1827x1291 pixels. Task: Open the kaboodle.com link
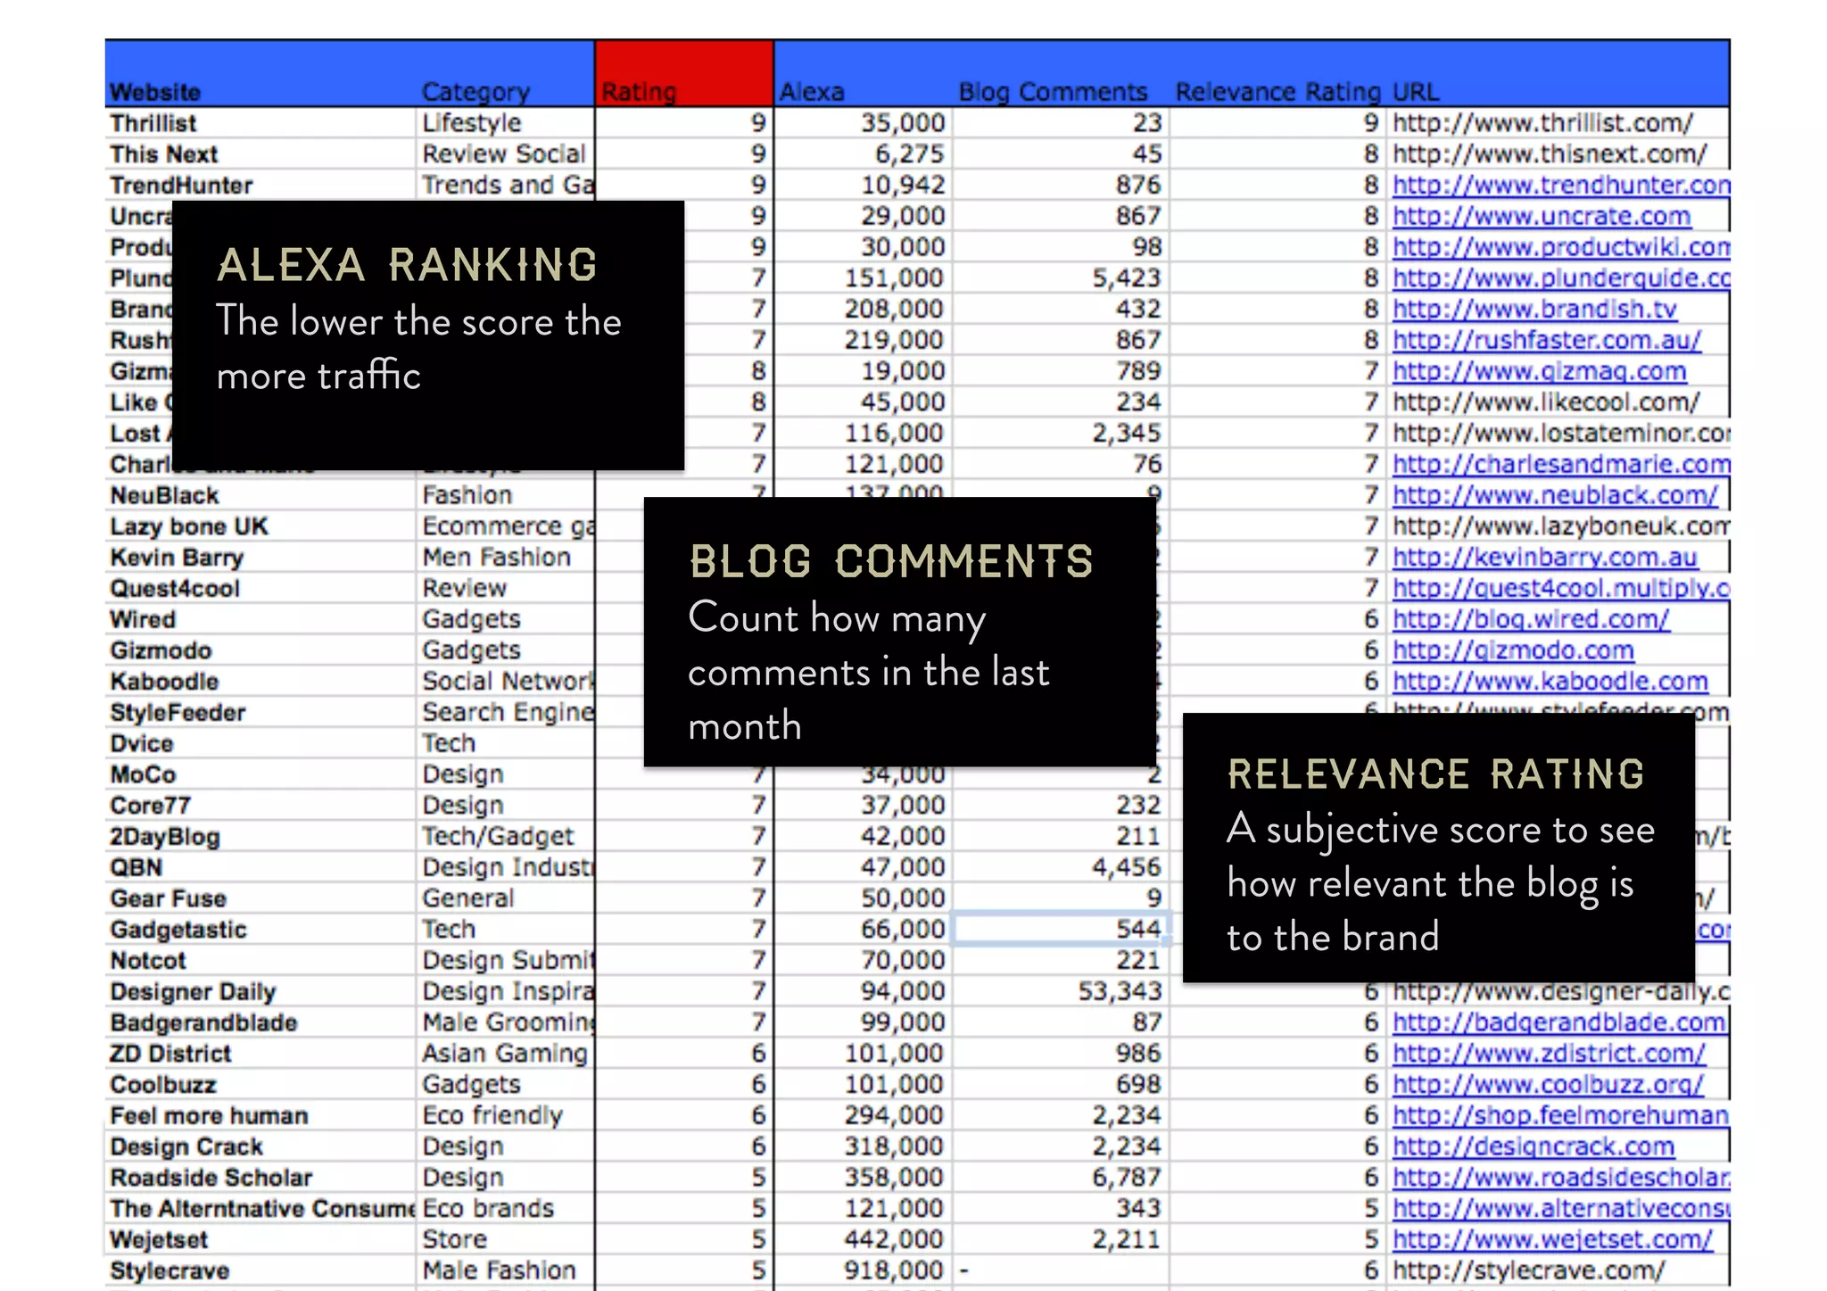pyautogui.click(x=1550, y=682)
